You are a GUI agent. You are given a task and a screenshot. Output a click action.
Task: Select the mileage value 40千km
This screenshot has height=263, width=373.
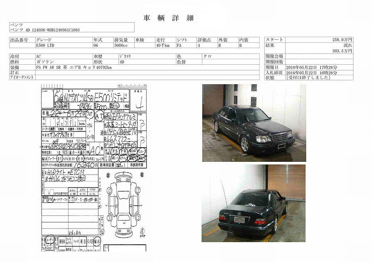(x=163, y=45)
